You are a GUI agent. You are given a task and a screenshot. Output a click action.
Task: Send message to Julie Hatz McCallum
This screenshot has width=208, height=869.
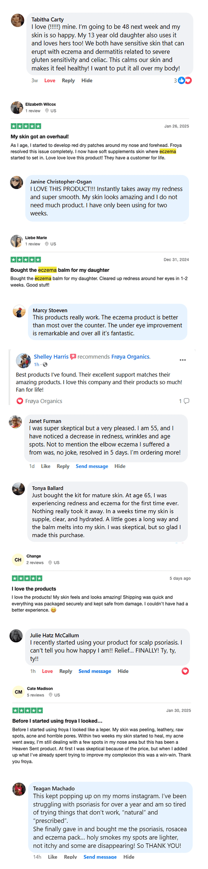(x=95, y=671)
